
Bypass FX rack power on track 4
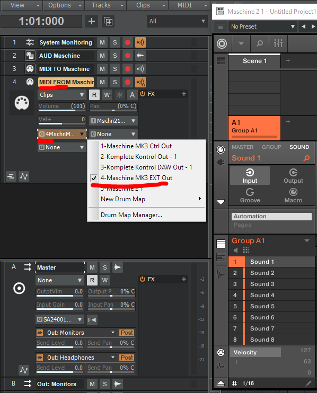[143, 94]
